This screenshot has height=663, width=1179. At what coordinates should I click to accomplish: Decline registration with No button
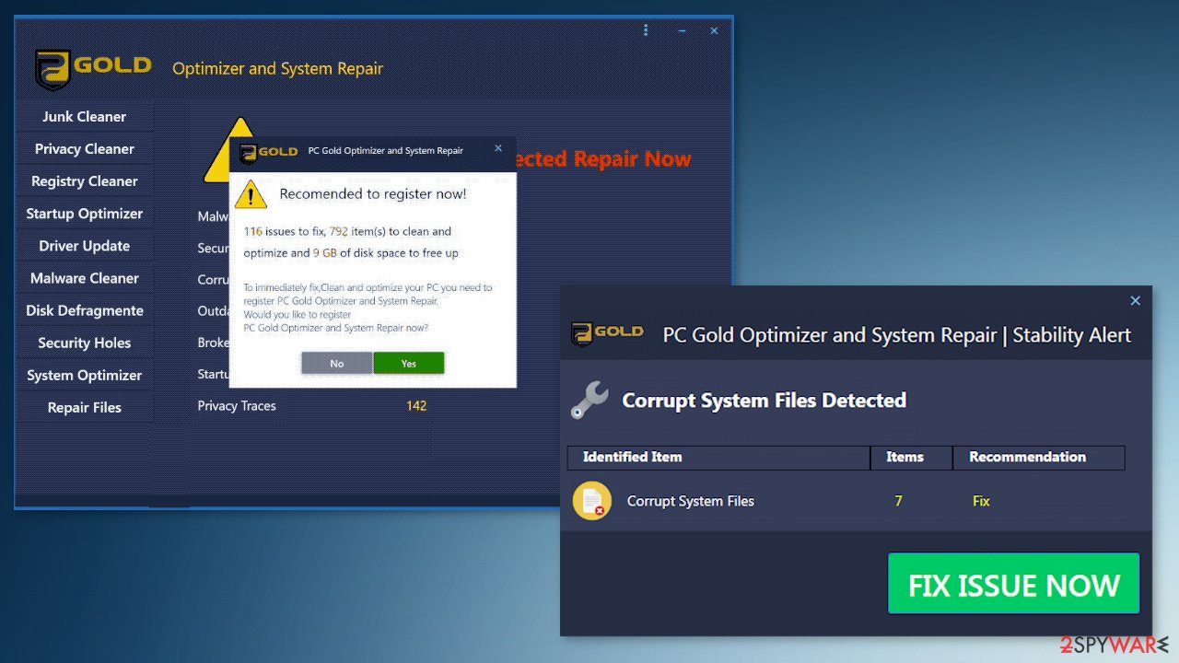[x=337, y=364]
